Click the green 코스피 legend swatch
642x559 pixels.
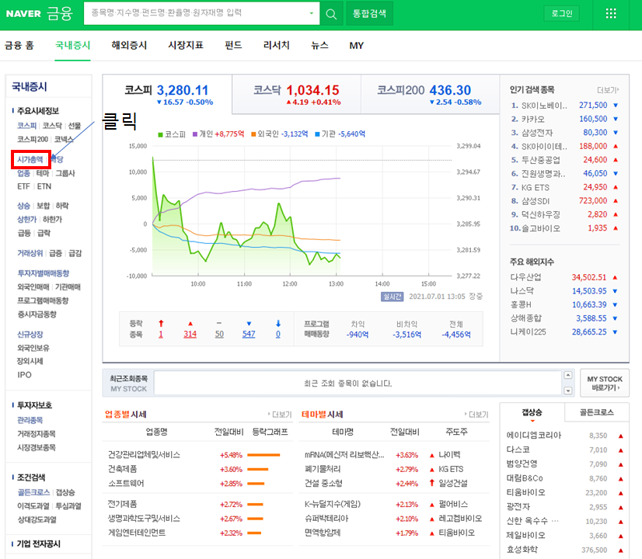[x=160, y=134]
